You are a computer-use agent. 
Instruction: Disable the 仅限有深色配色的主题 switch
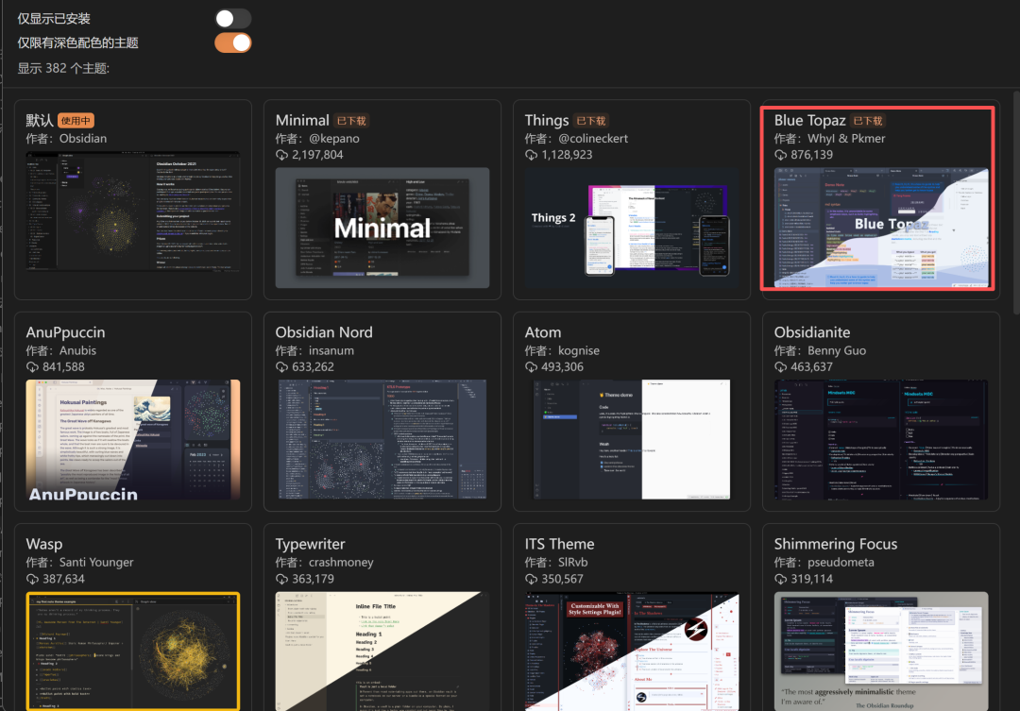pyautogui.click(x=233, y=42)
